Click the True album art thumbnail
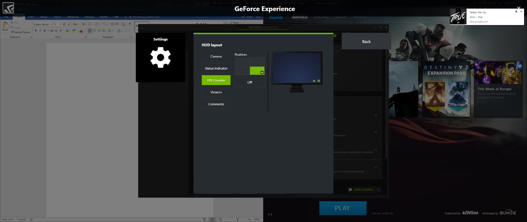The width and height of the screenshot is (527, 222). click(458, 17)
